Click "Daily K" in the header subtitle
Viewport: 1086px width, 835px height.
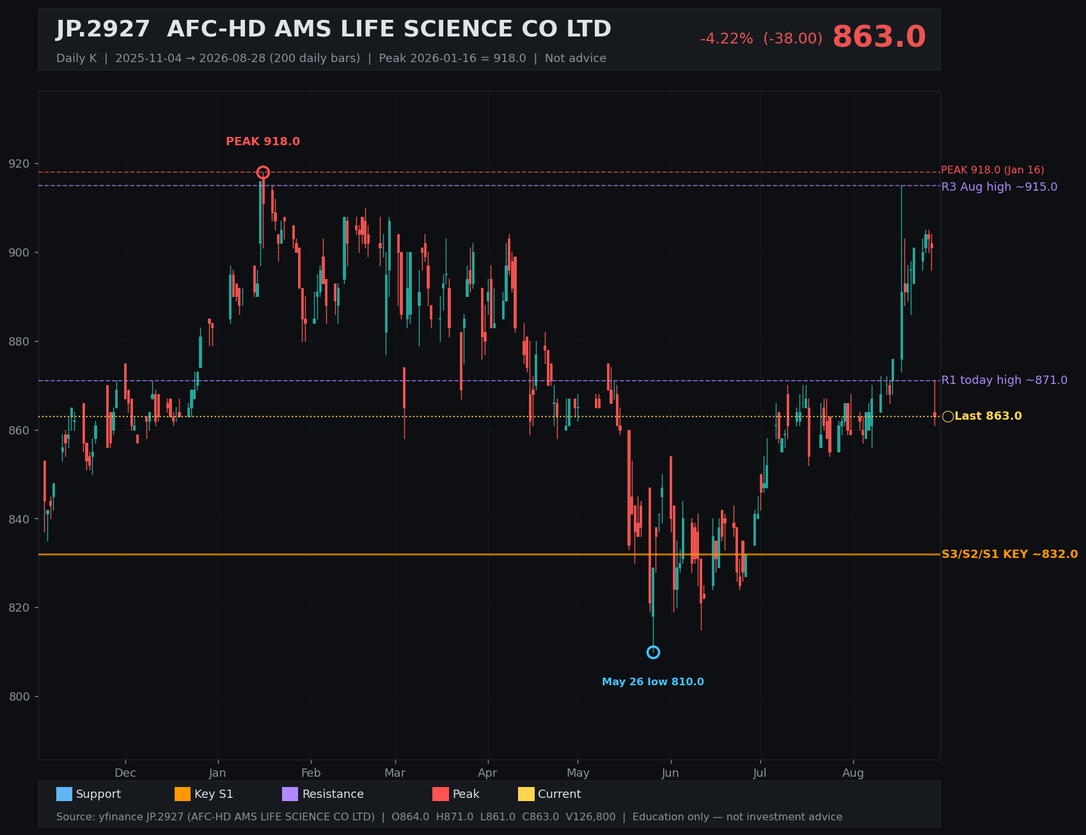(x=77, y=58)
